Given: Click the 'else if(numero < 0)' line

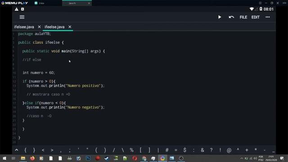Looking at the screenshot, I should pos(44,103).
